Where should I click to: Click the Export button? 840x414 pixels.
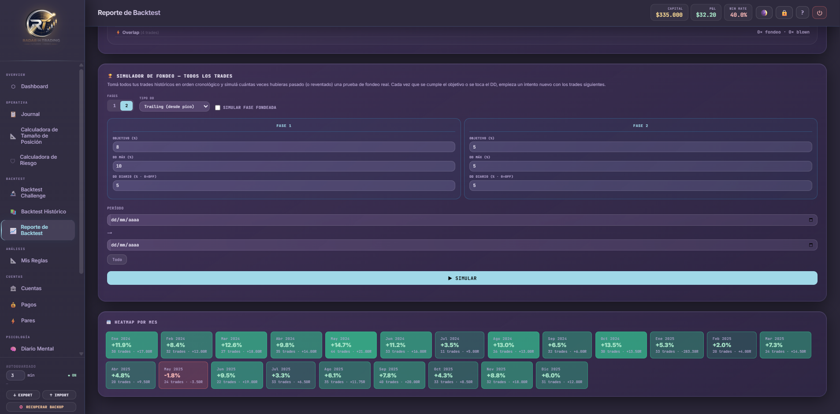pyautogui.click(x=23, y=395)
